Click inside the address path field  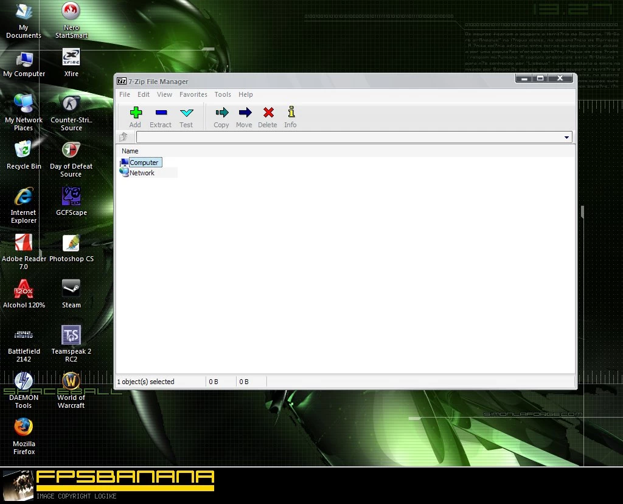[x=350, y=137]
